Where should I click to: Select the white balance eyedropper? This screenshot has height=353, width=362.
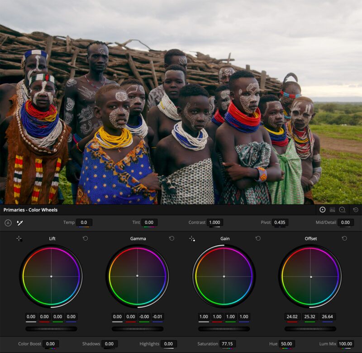tap(20, 223)
